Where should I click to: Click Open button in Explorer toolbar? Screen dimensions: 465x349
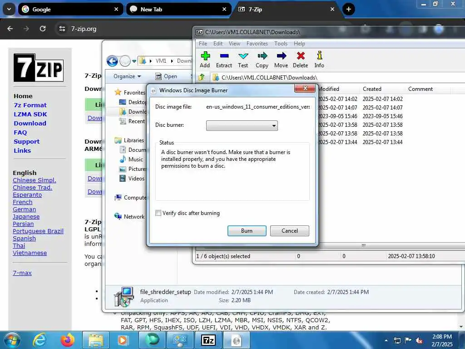166,76
